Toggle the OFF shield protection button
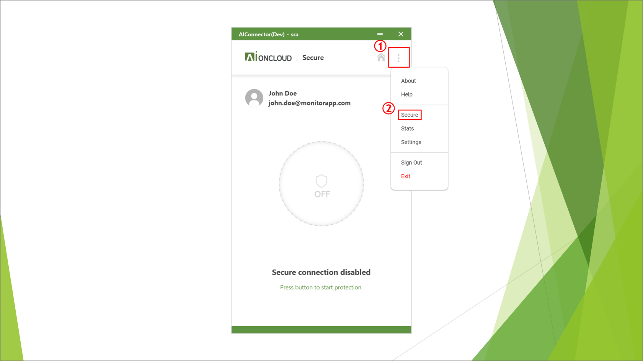 coord(321,184)
